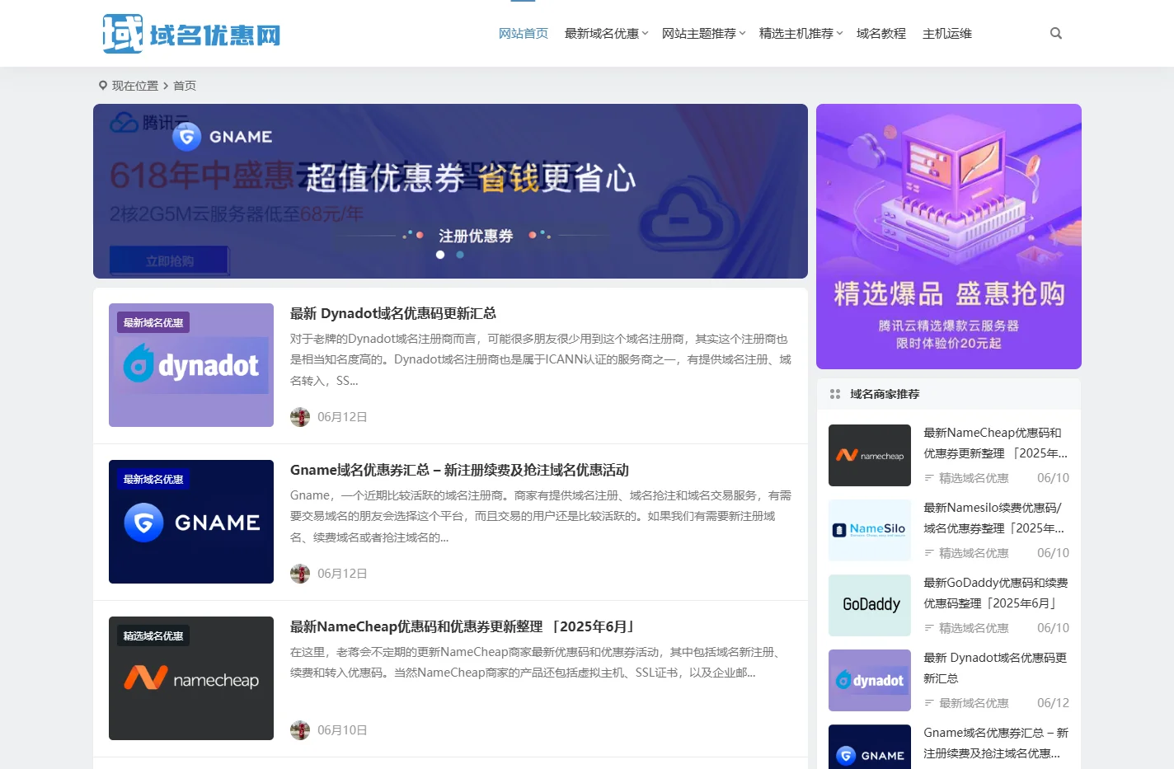This screenshot has width=1174, height=769.
Task: Click the 06月10日 date on NameCheap article
Action: click(x=342, y=730)
